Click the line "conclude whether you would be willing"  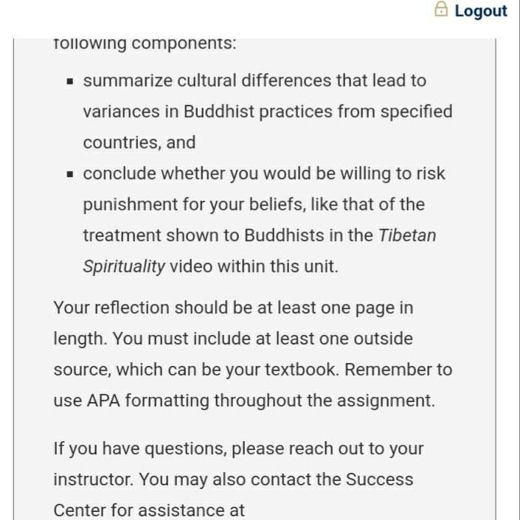(264, 174)
